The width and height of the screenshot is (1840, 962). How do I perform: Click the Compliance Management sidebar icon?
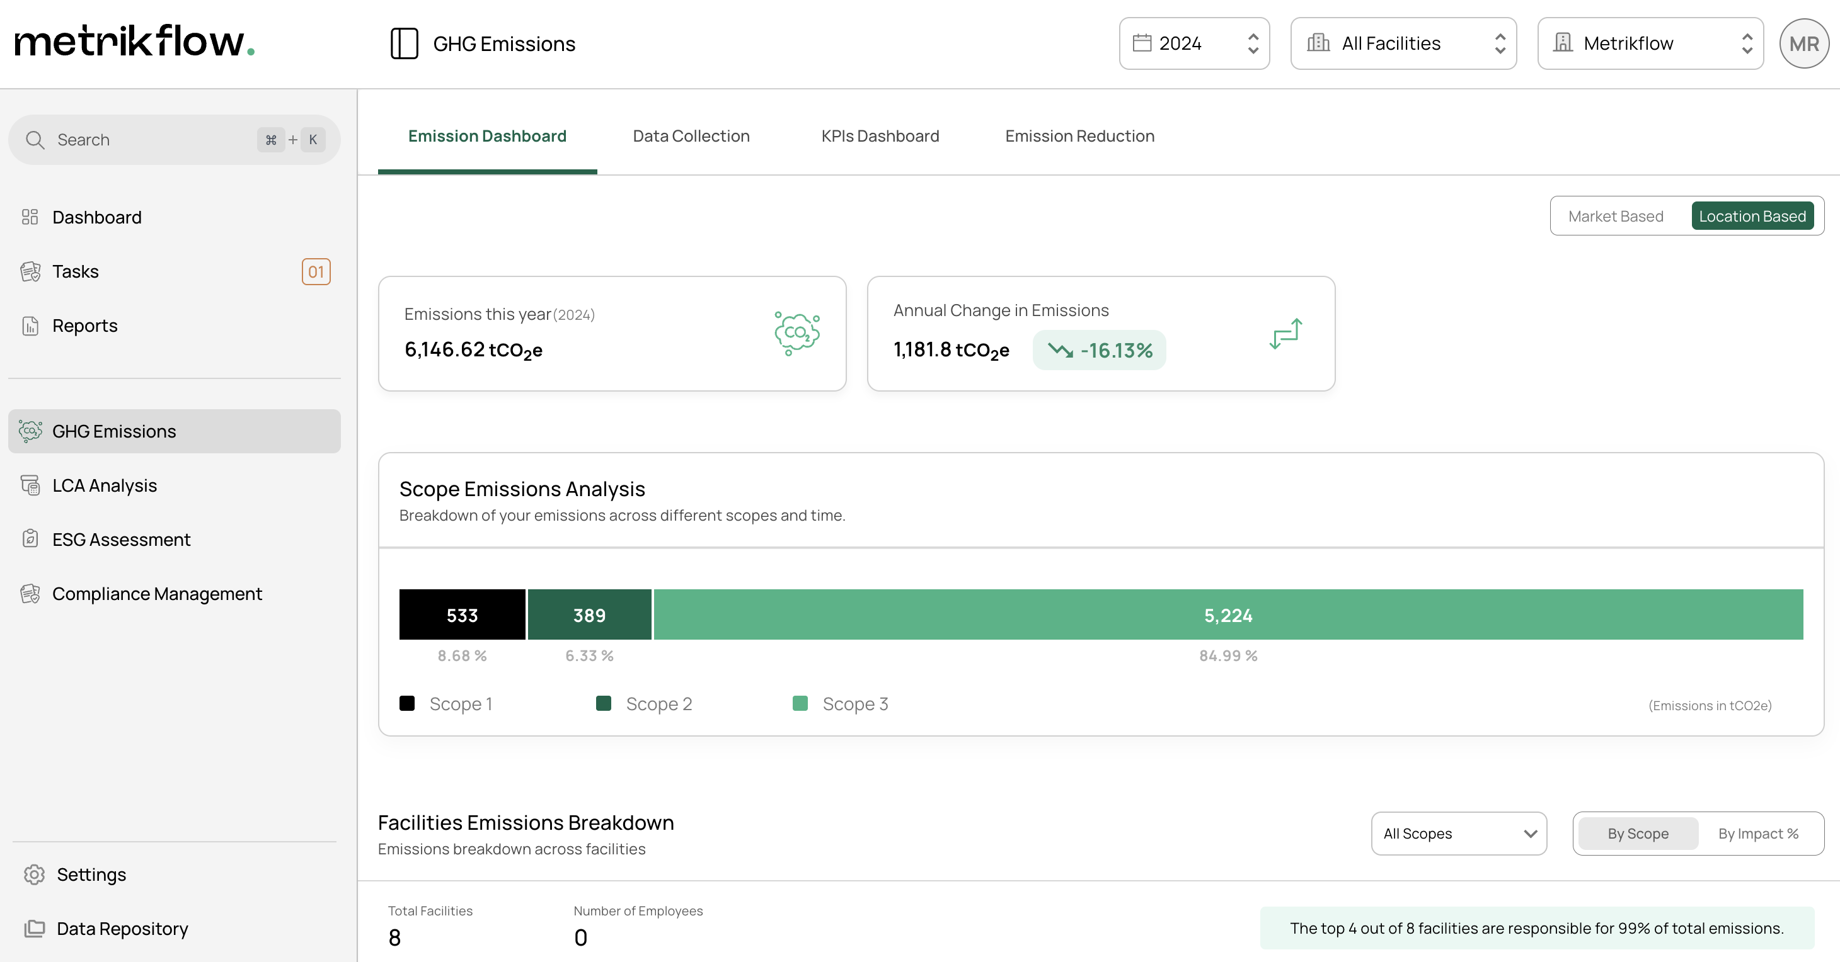pyautogui.click(x=30, y=593)
